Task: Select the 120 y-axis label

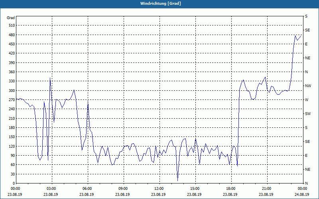Action: point(12,146)
